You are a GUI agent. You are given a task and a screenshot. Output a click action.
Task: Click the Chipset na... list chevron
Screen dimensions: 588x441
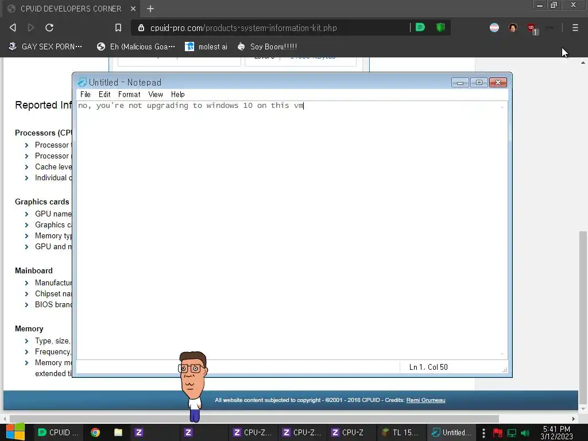pos(26,294)
